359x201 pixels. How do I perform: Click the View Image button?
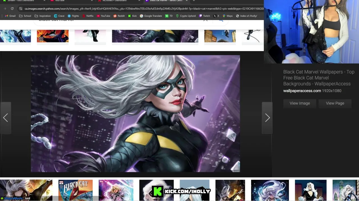coord(300,103)
